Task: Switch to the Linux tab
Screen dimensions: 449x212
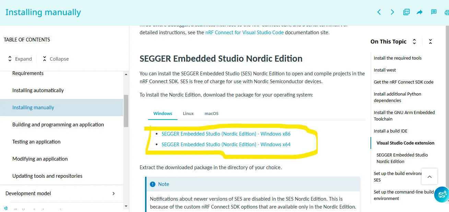Action: [x=188, y=113]
